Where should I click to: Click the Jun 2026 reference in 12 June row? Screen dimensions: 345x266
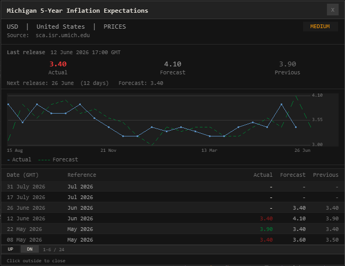point(80,219)
